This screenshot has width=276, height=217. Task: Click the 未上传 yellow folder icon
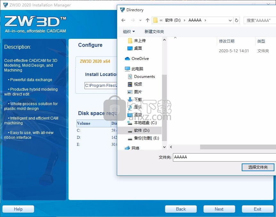pyautogui.click(x=130, y=41)
